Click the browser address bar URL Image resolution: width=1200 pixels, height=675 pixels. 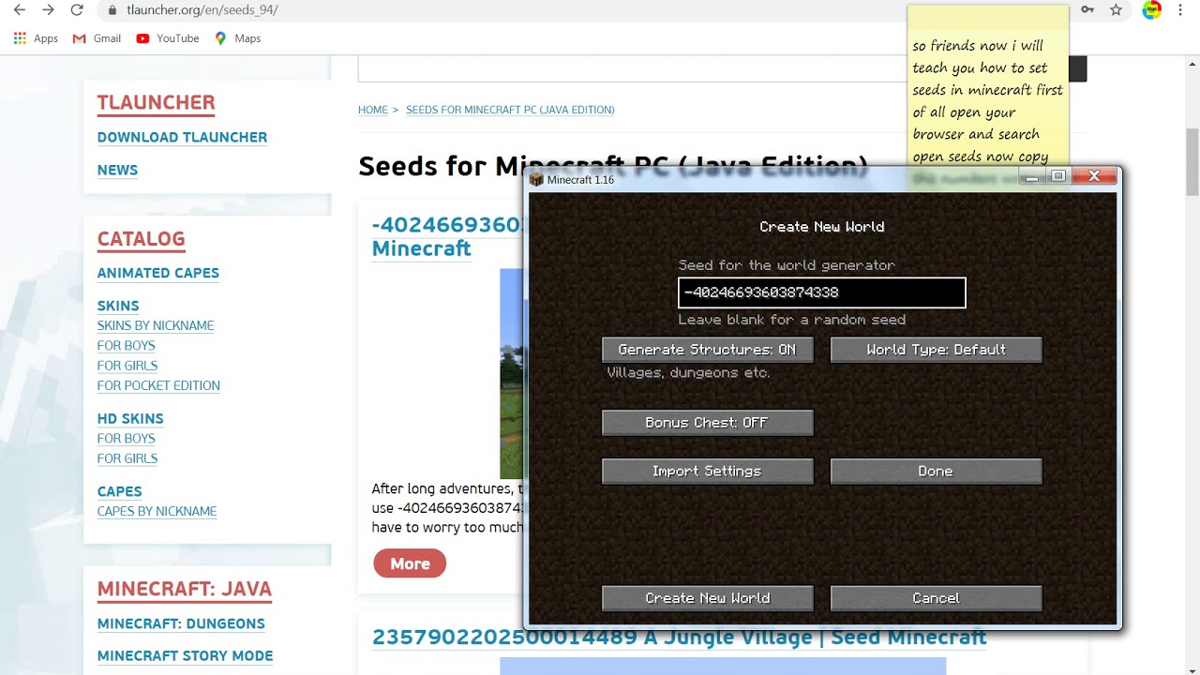point(202,10)
